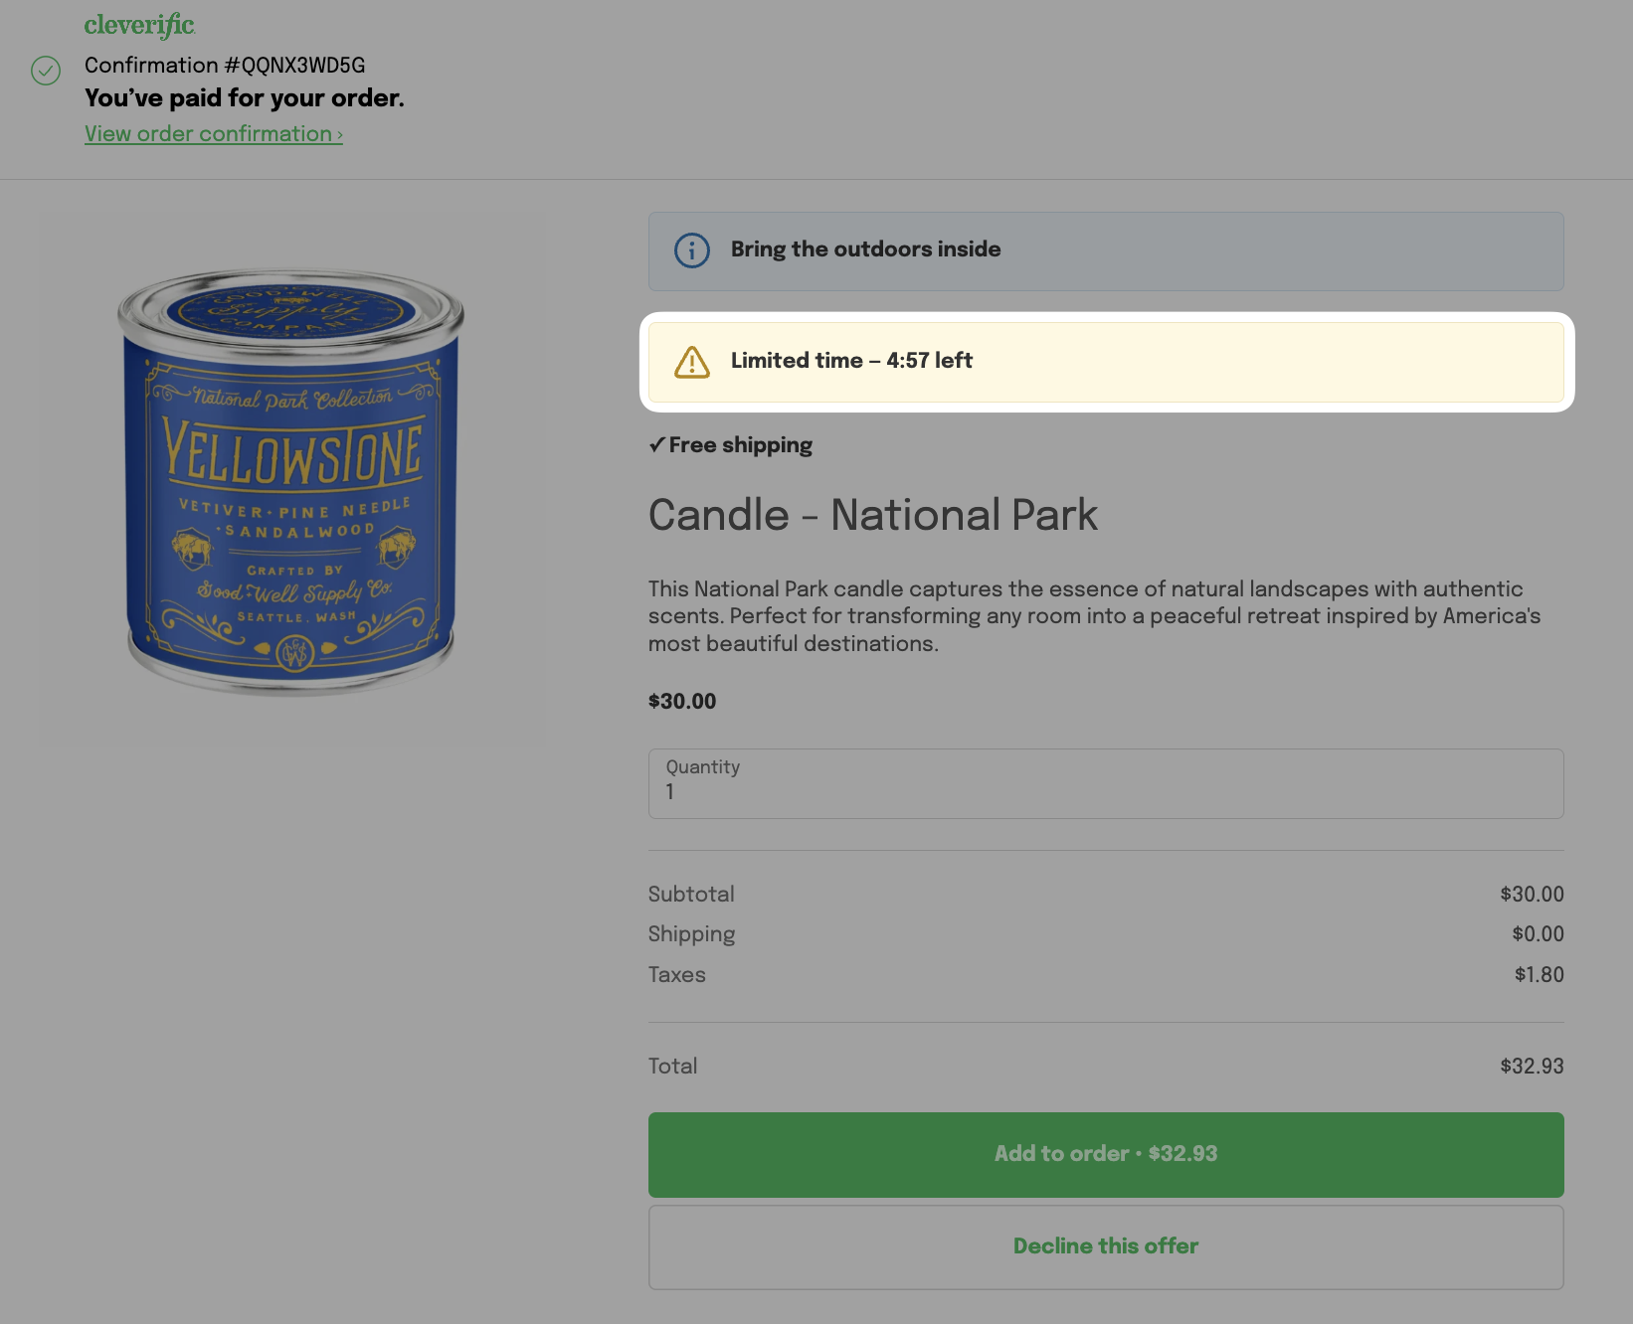Click the Add to order $32.93 button
The height and width of the screenshot is (1324, 1633).
tap(1106, 1154)
